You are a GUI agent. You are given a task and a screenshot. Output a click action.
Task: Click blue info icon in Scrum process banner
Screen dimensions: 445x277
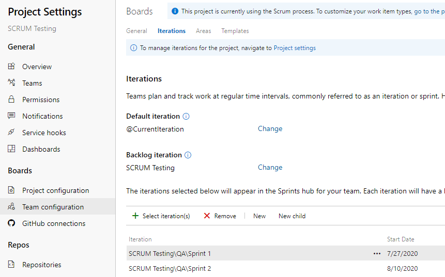[175, 11]
